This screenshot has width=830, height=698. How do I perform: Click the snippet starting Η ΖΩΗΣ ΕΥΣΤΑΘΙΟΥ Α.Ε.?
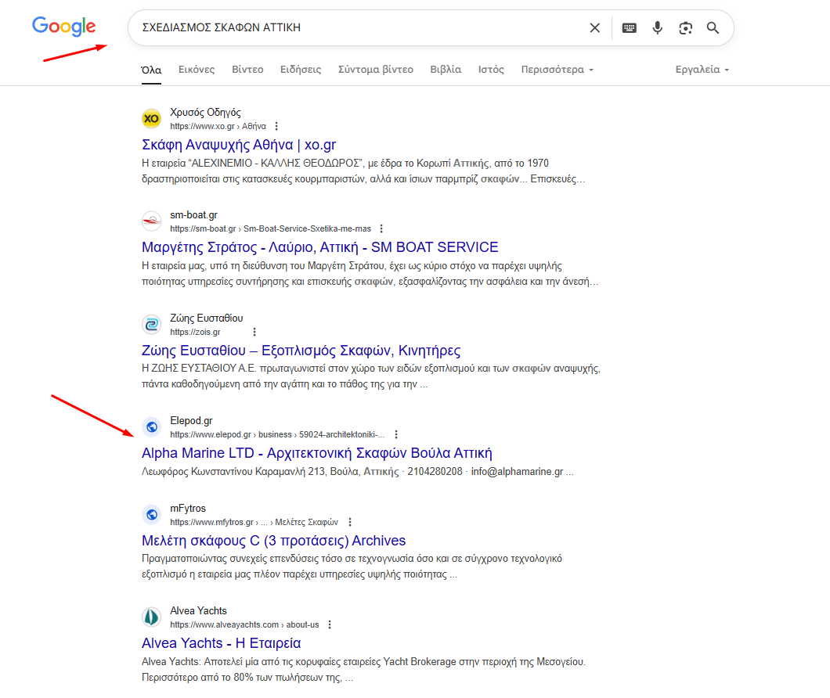[371, 376]
